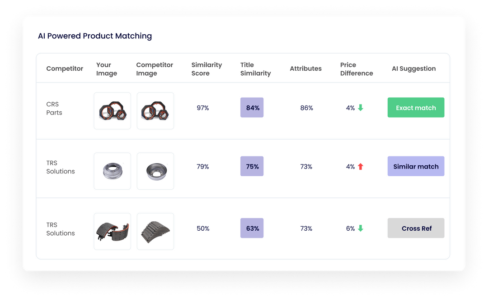View competitor brake drum image thumbnail
488x301 pixels.
coord(155,171)
